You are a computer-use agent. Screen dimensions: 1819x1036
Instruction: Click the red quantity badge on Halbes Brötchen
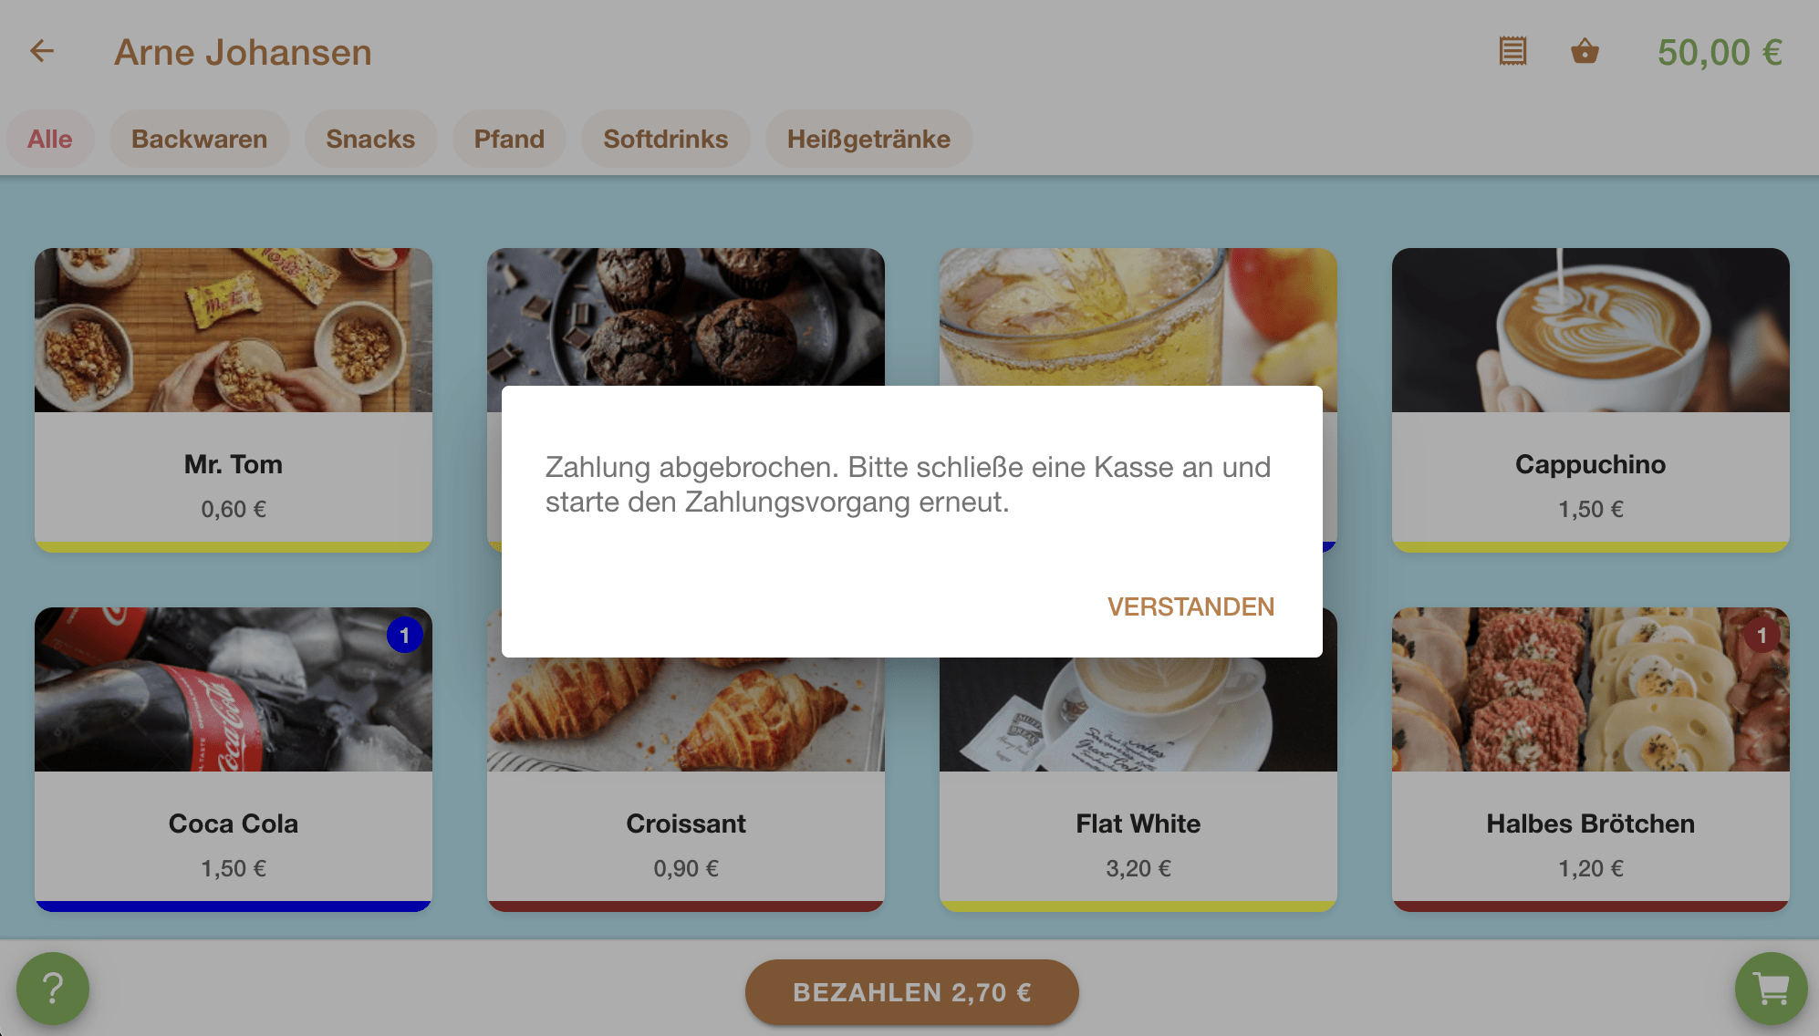click(x=1762, y=635)
